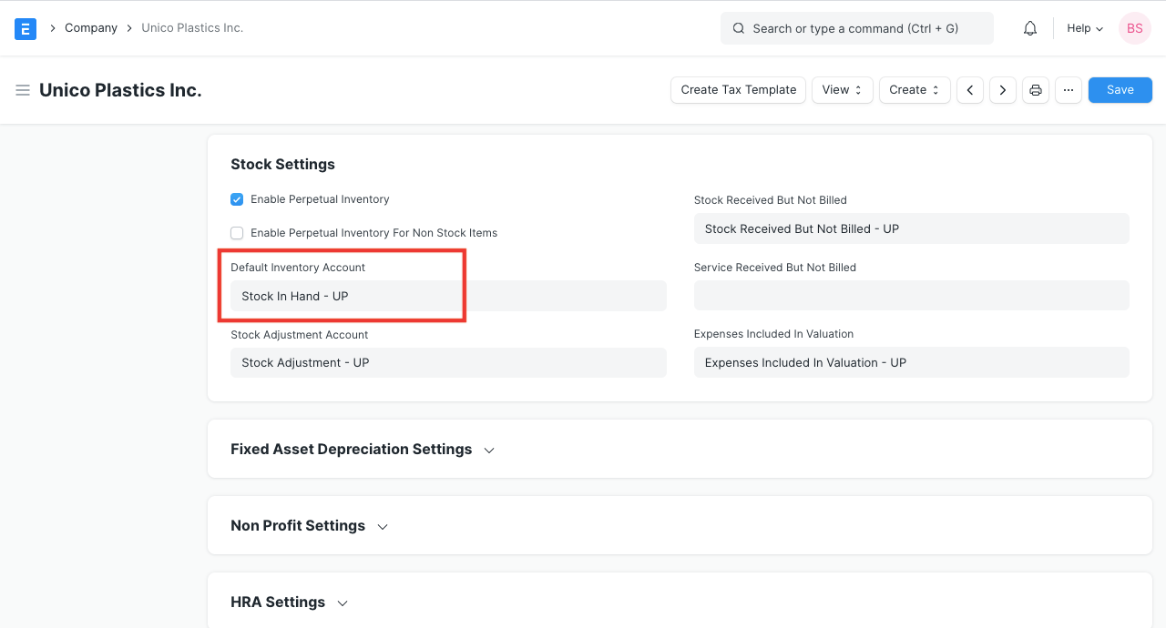
Task: Go to previous record with left chevron
Action: (969, 89)
